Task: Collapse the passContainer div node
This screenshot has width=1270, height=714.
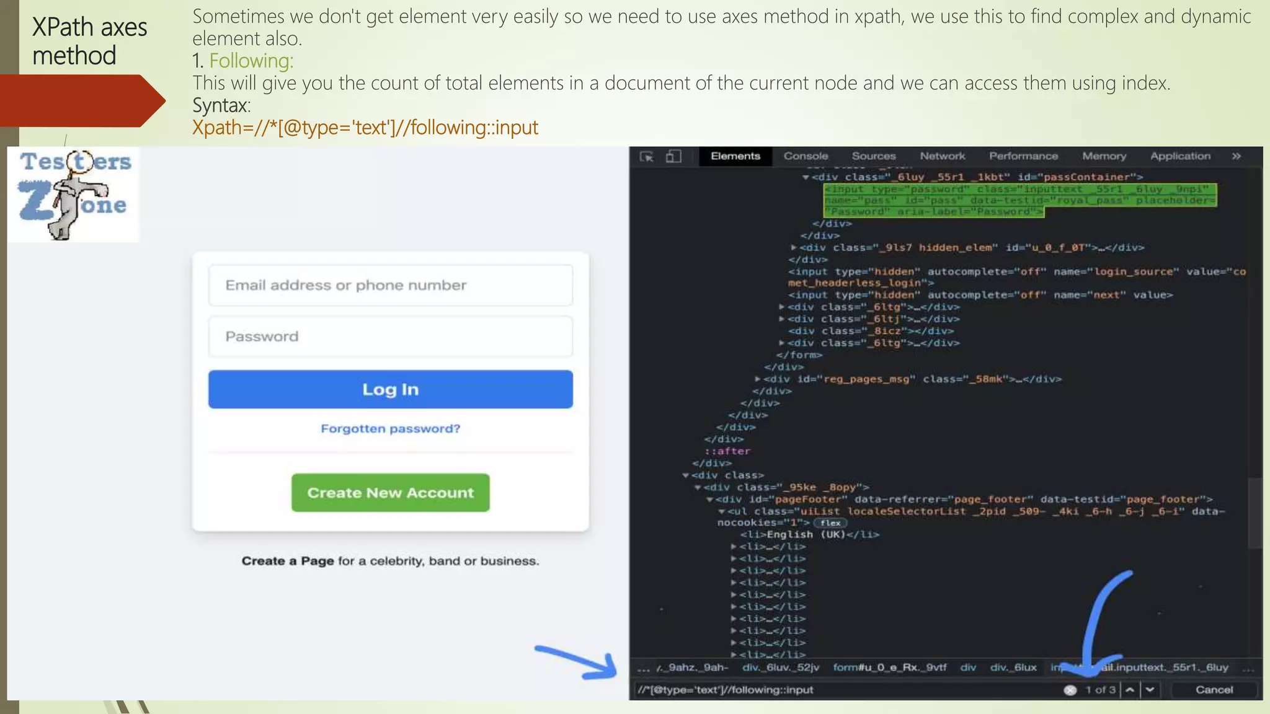Action: [806, 177]
